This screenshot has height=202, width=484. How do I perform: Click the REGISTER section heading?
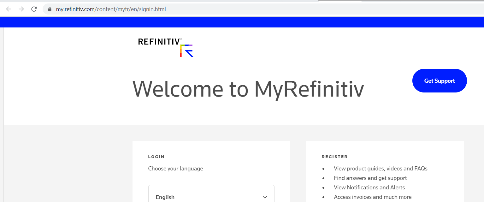coord(334,157)
